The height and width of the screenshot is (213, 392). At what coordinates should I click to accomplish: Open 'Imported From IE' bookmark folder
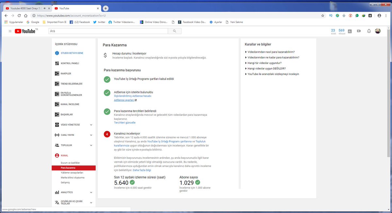pos(54,22)
